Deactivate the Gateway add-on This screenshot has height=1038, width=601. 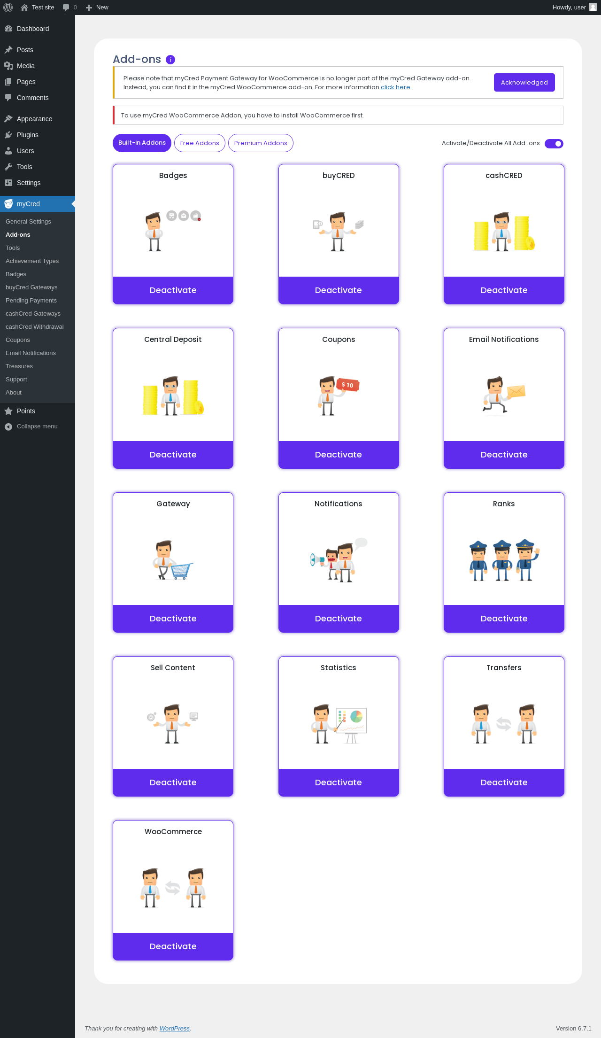[x=173, y=619]
